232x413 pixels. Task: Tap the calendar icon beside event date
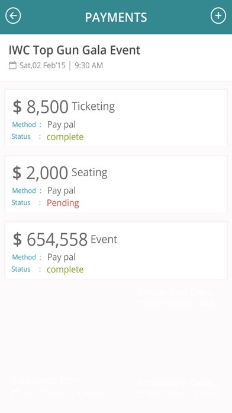[x=12, y=65]
